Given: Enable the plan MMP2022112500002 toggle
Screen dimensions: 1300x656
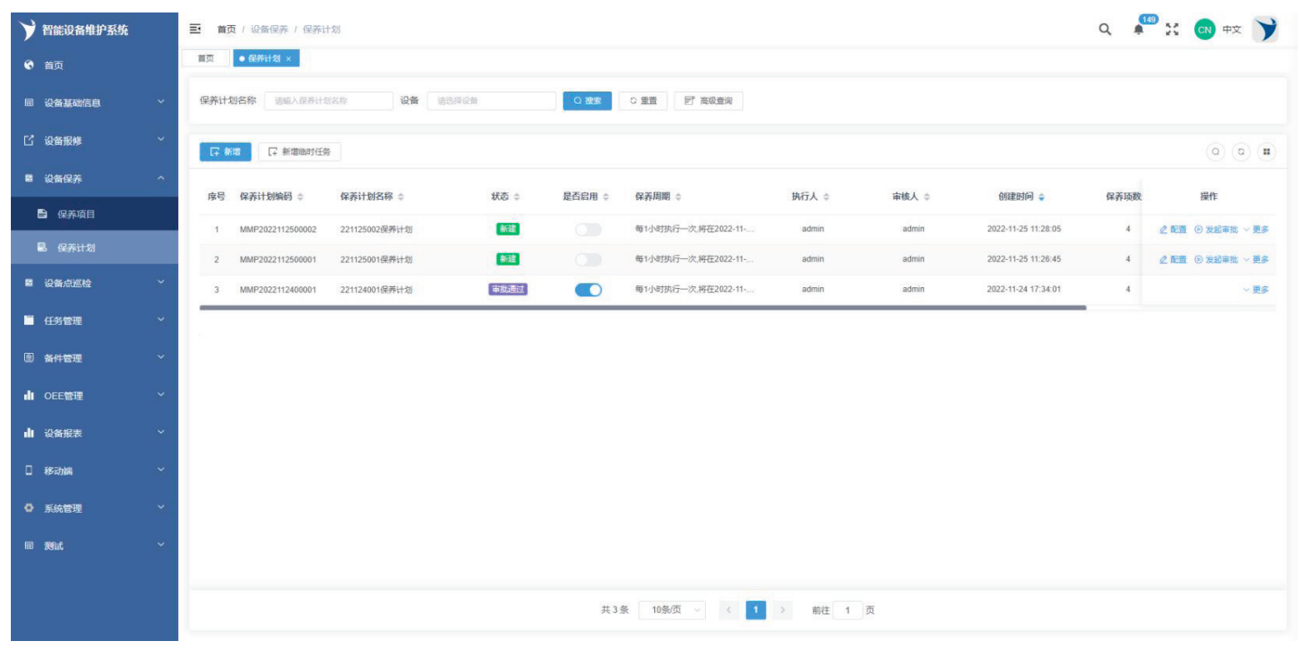Looking at the screenshot, I should click(x=587, y=230).
